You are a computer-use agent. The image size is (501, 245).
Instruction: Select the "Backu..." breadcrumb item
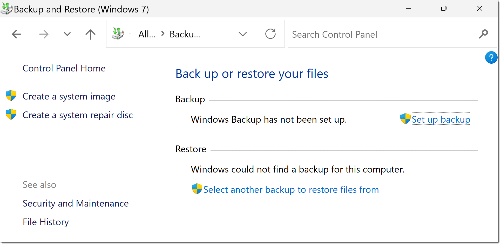coord(185,34)
